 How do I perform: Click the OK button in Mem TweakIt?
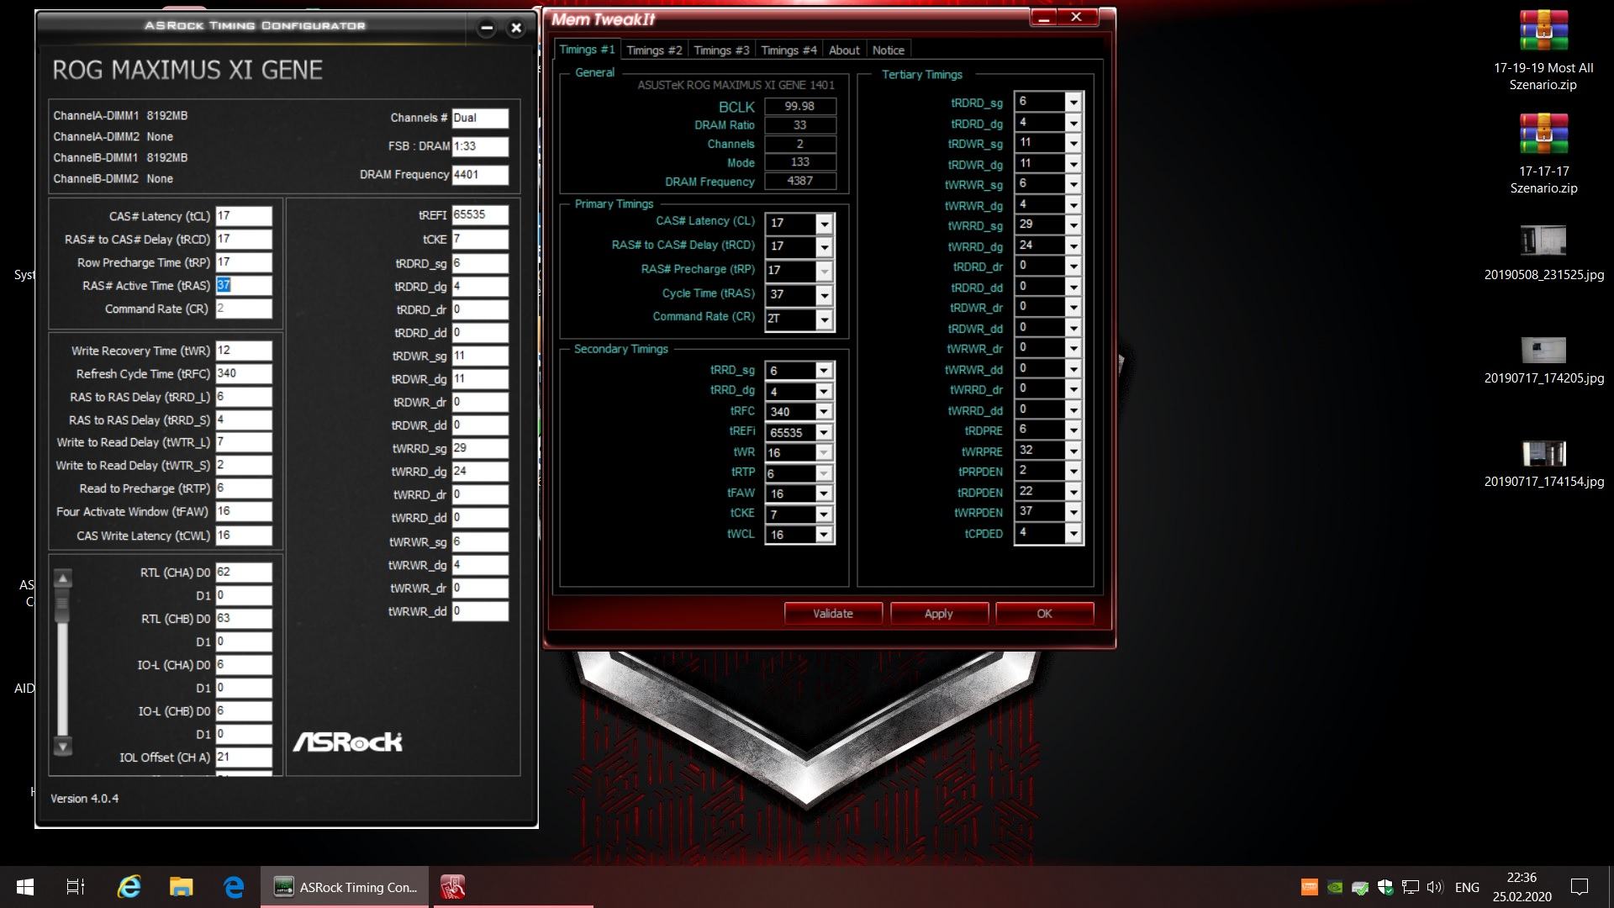1044,614
